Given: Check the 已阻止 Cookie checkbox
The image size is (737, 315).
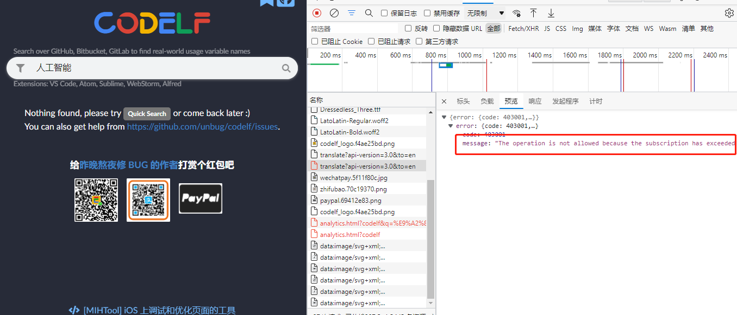Looking at the screenshot, I should point(315,41).
